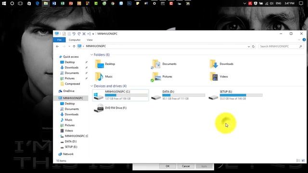Open the Downloads folder in Folders section
308x173 pixels.
221,64
